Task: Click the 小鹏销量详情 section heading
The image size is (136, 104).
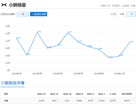Action: click(x=12, y=83)
